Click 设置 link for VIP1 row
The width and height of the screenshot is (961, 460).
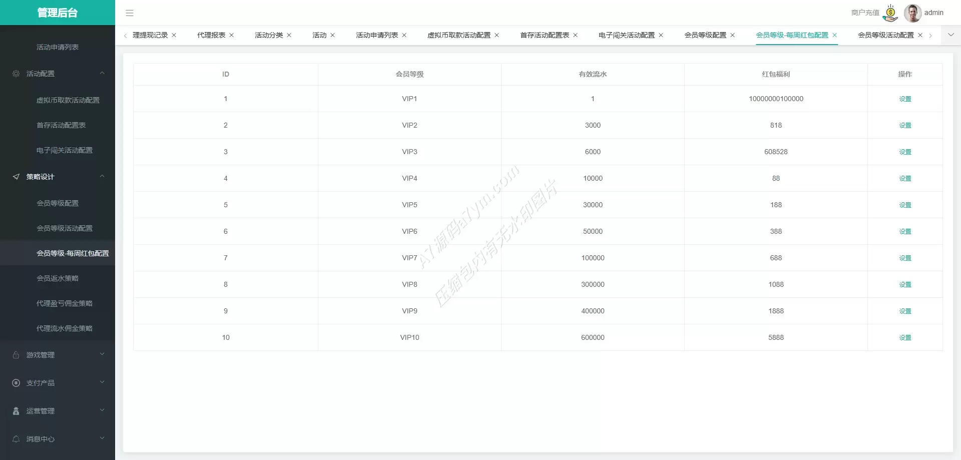(x=905, y=99)
